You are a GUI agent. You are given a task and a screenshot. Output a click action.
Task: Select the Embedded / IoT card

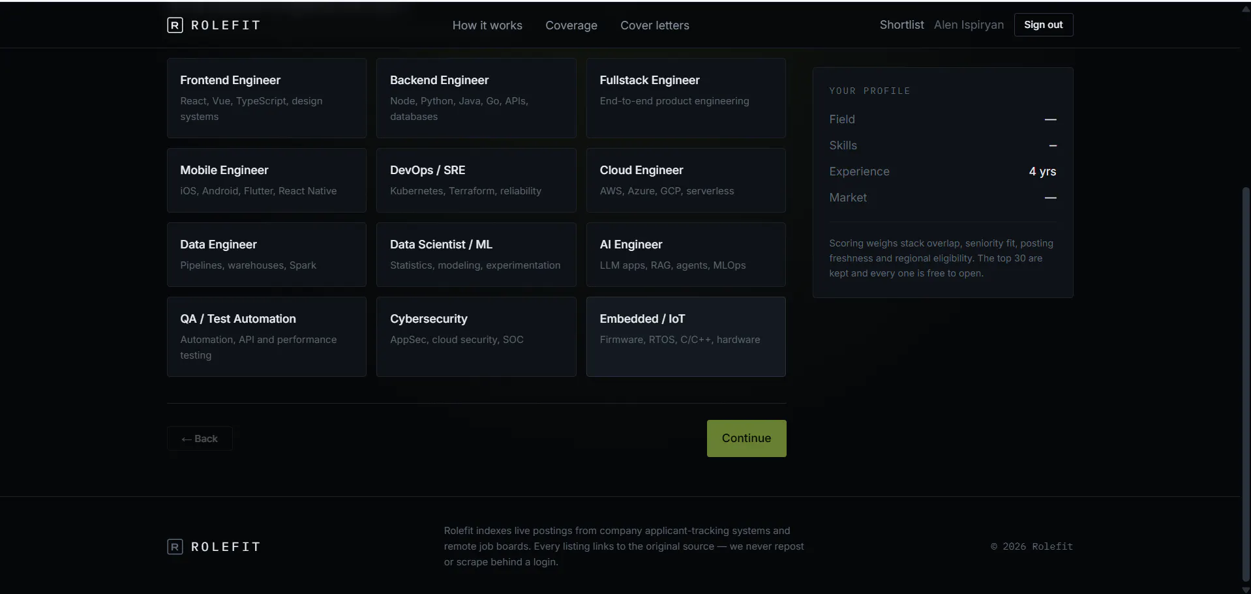(x=686, y=336)
